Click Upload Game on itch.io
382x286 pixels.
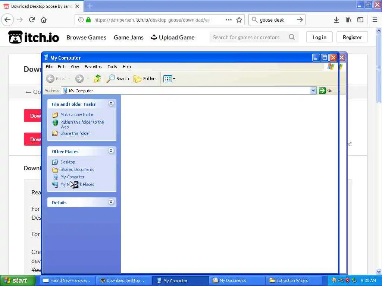[173, 38]
